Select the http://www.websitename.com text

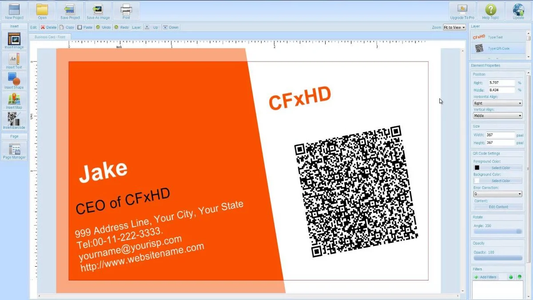tap(142, 257)
